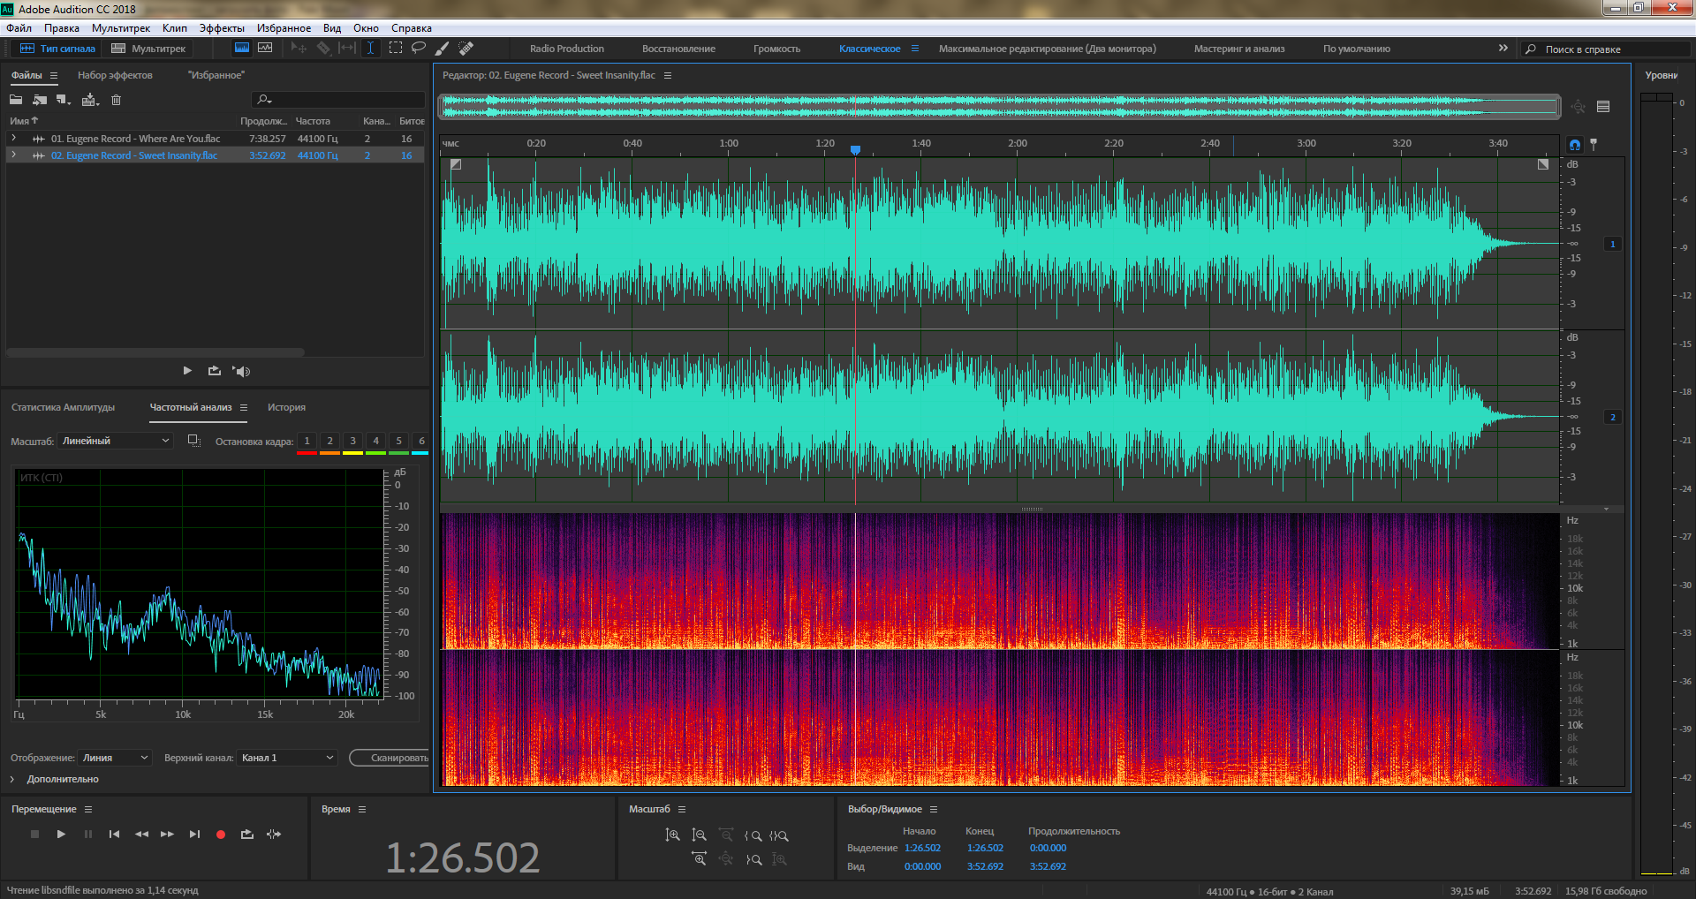This screenshot has width=1696, height=899.
Task: Toggle loop preview in Files panel
Action: 215,371
